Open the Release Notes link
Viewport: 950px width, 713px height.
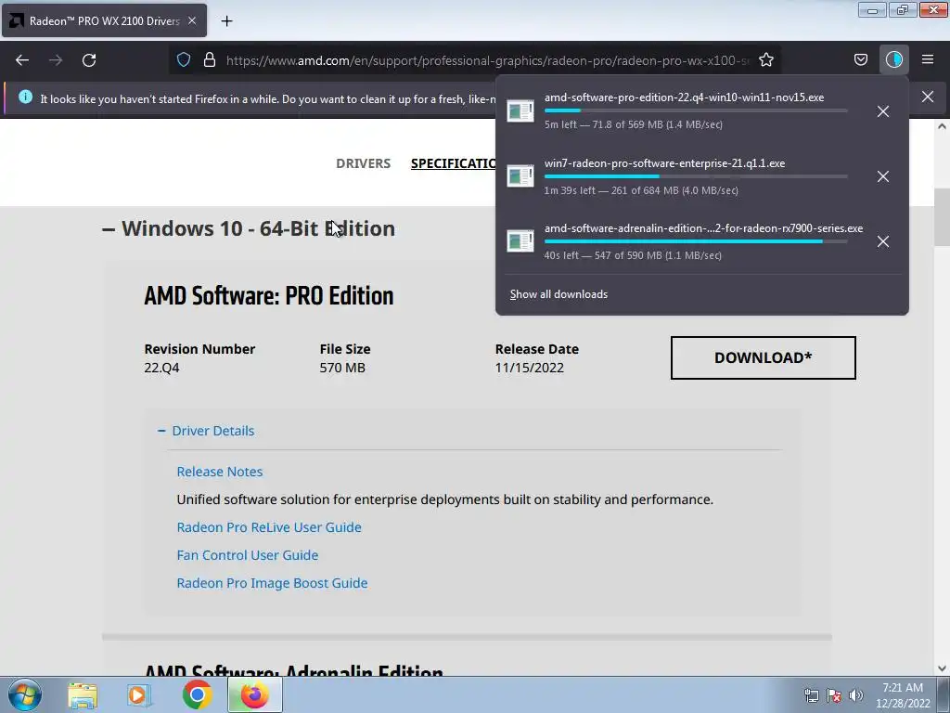coord(219,472)
